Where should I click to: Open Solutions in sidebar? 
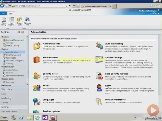[10, 73]
